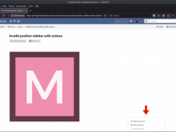Viewport: 176px width, 132px height.
Task: Click the 'Not Secure' connection indicator
Action: (18, 15)
